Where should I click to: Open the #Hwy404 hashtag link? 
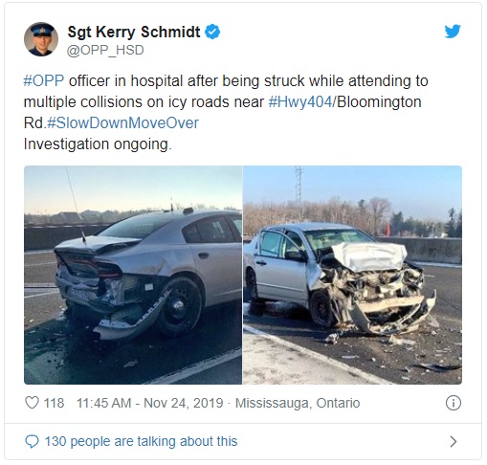(300, 101)
